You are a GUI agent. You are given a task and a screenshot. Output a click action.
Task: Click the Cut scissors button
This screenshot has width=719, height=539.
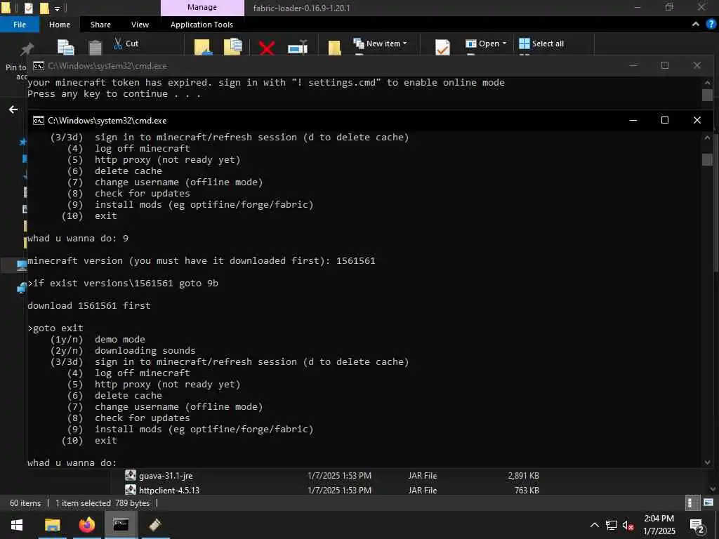click(x=126, y=44)
